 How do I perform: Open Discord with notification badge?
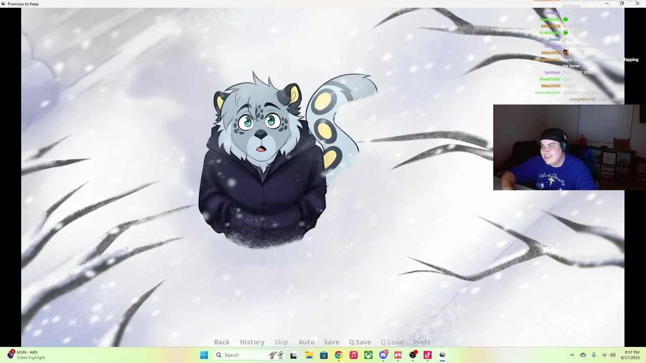coord(383,355)
